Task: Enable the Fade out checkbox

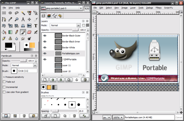Action: pos(4,82)
